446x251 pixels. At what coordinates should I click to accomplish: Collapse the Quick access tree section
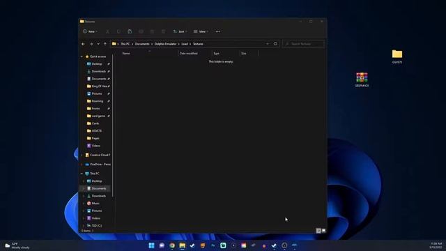82,56
